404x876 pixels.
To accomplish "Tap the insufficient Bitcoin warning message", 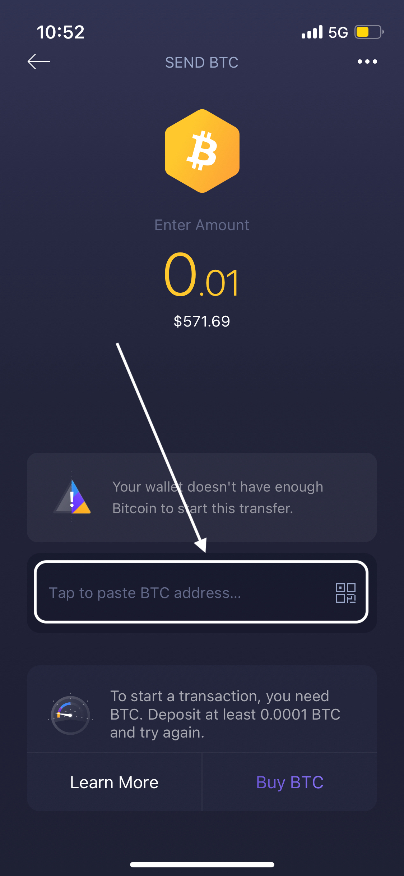I will (x=218, y=497).
